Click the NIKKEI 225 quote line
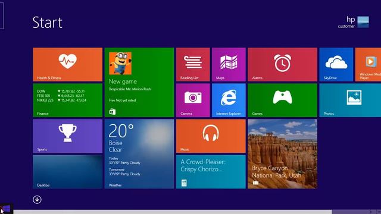The height and width of the screenshot is (214, 381). pos(61,100)
